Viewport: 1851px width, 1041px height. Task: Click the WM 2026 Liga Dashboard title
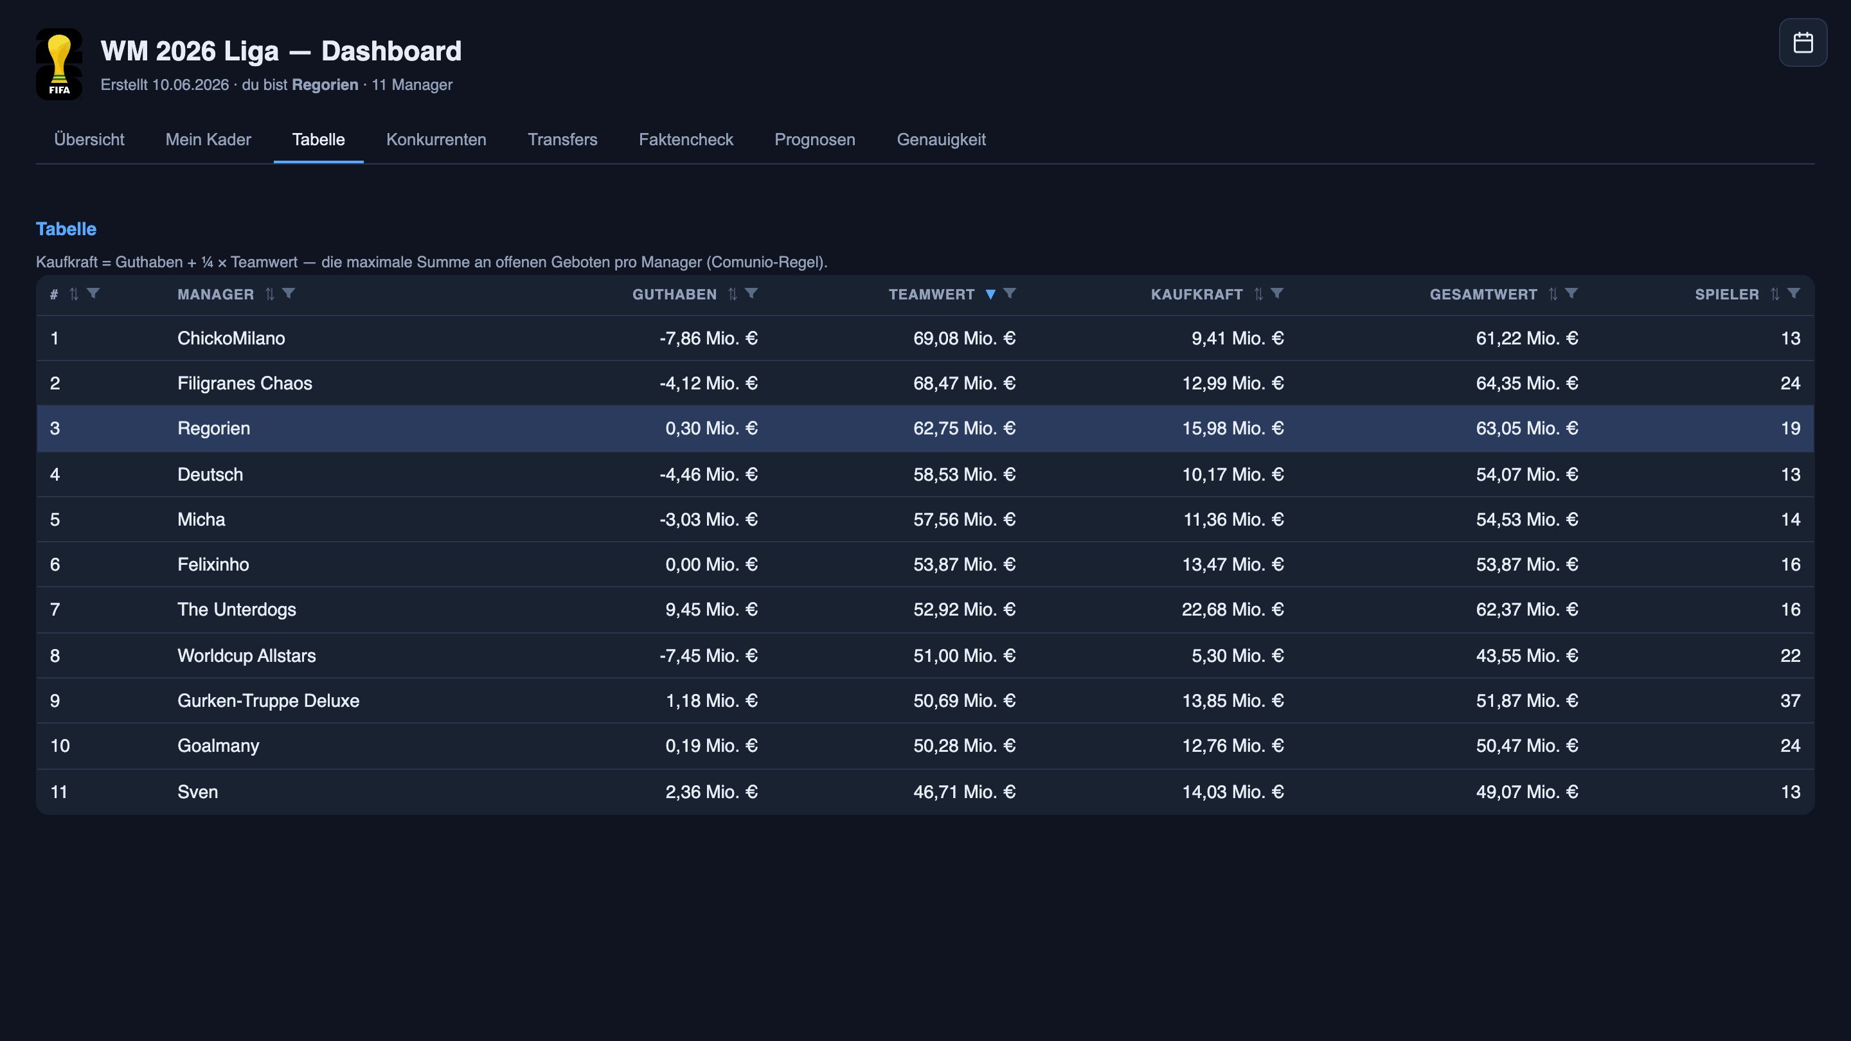pos(281,51)
